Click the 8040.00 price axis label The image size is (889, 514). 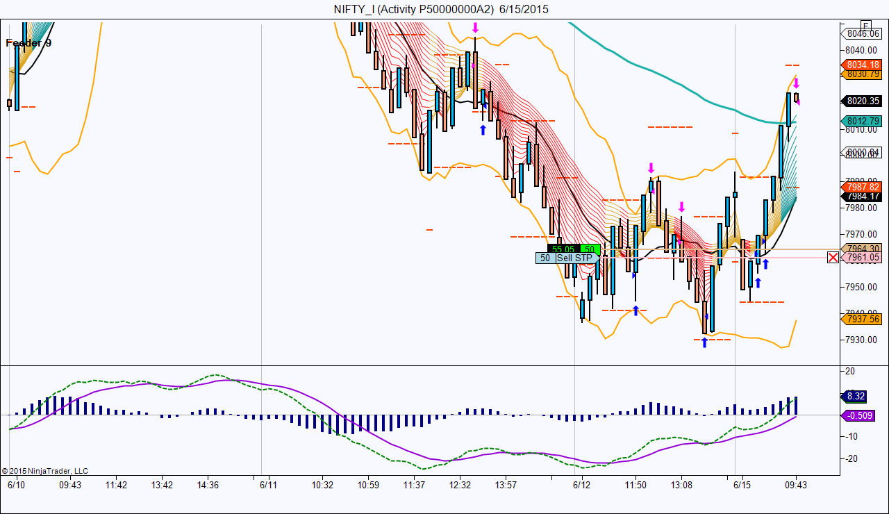pos(860,50)
